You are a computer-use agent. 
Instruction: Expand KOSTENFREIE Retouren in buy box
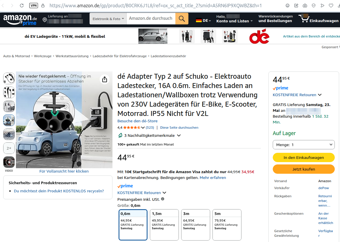pyautogui.click(x=297, y=95)
